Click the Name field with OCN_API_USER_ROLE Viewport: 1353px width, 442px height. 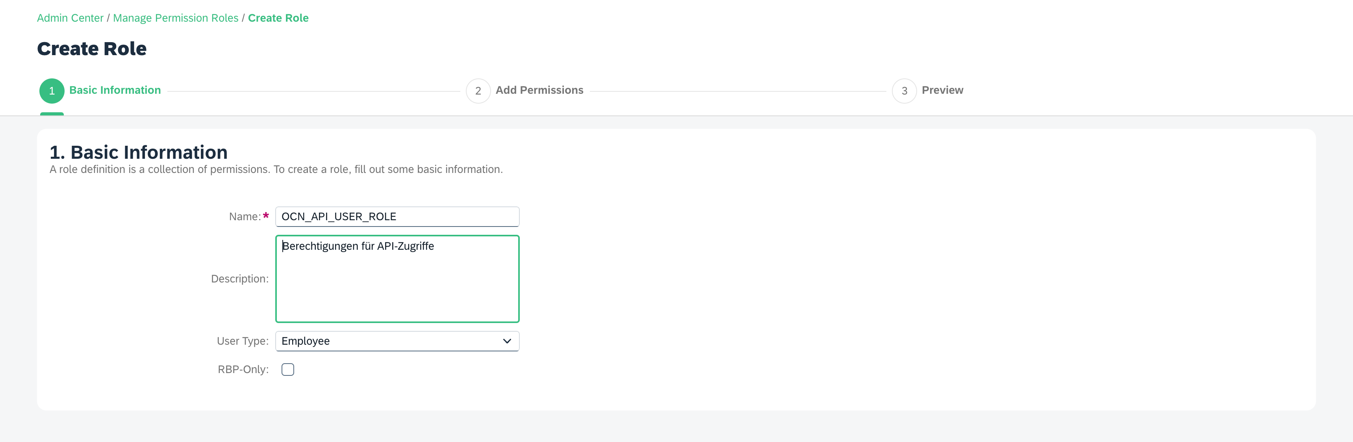(x=397, y=217)
